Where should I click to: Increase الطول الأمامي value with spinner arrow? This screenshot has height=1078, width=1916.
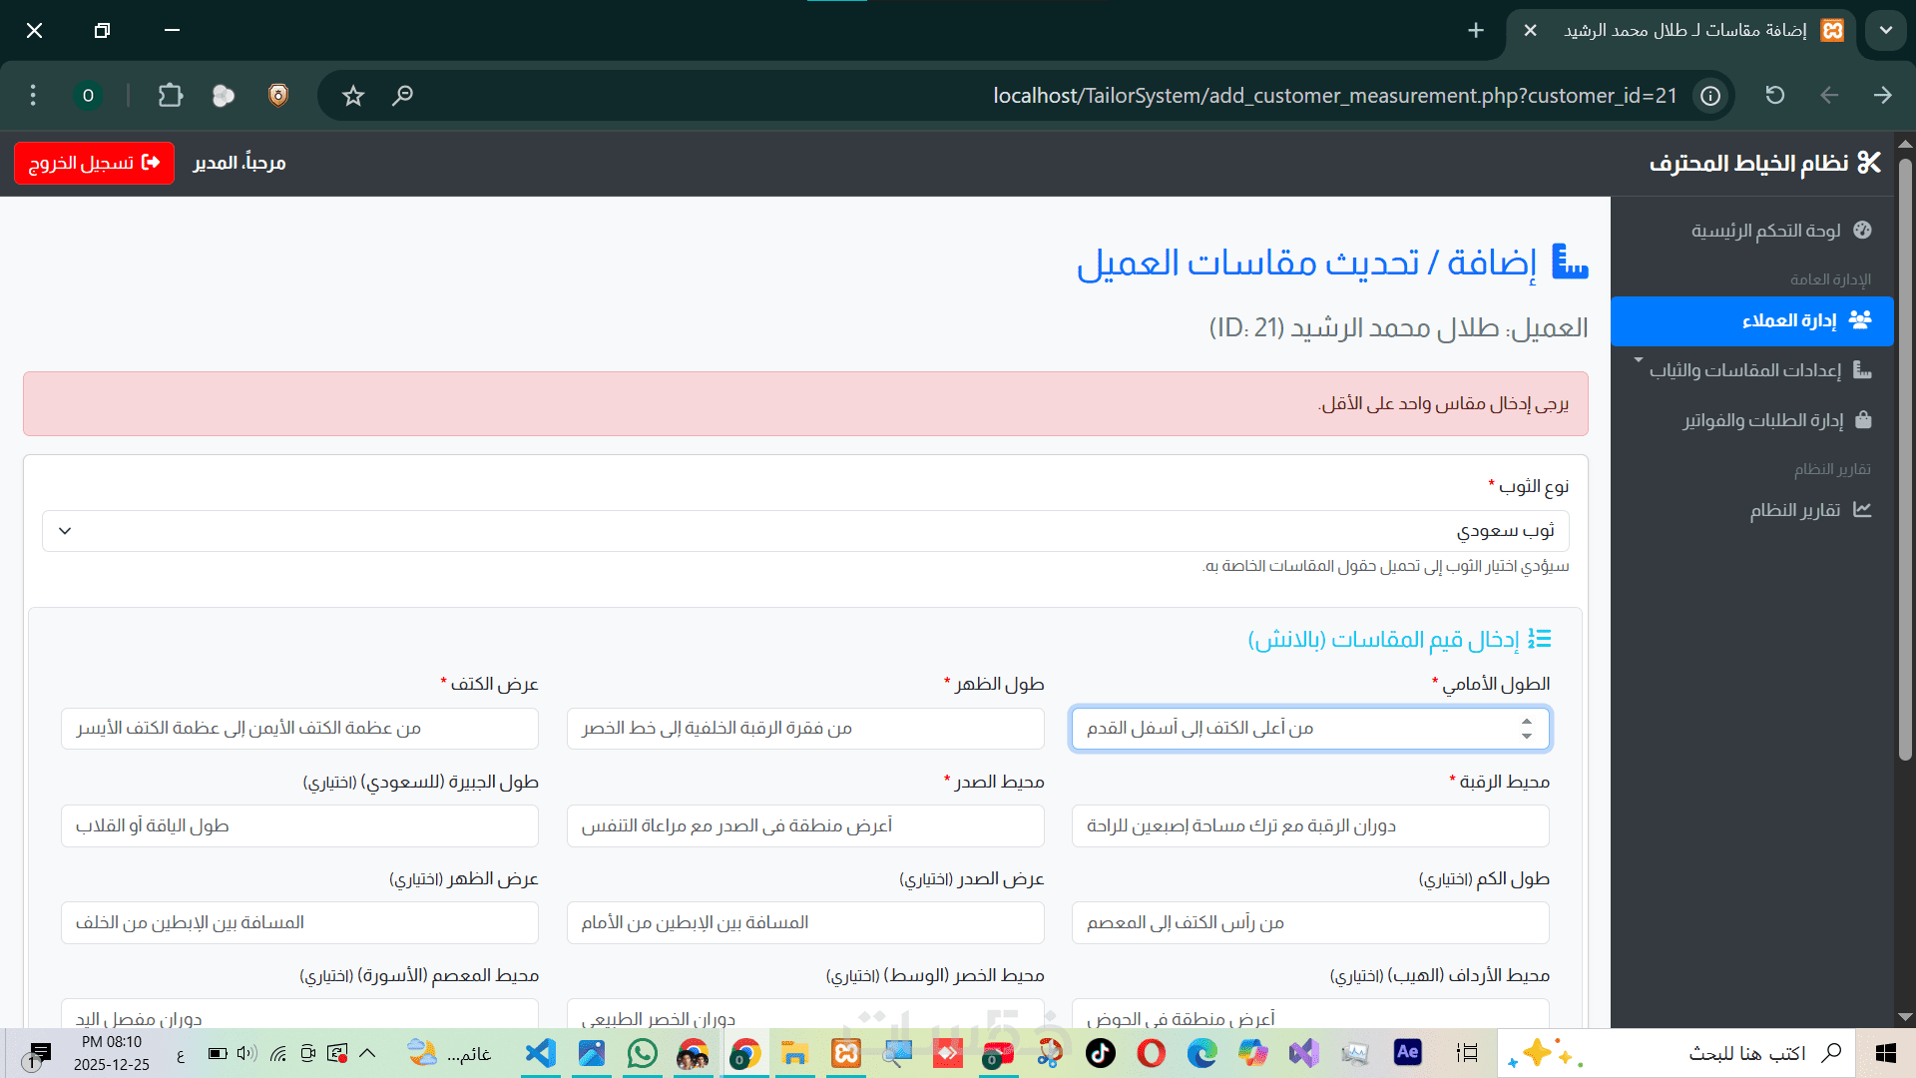(1526, 721)
